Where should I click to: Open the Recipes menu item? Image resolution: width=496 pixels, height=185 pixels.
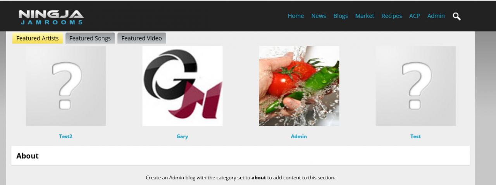click(391, 16)
